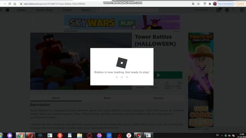Open the Yandex Browser Y taskbar icon
Screen dimensions: 246x138
(x=129, y=135)
